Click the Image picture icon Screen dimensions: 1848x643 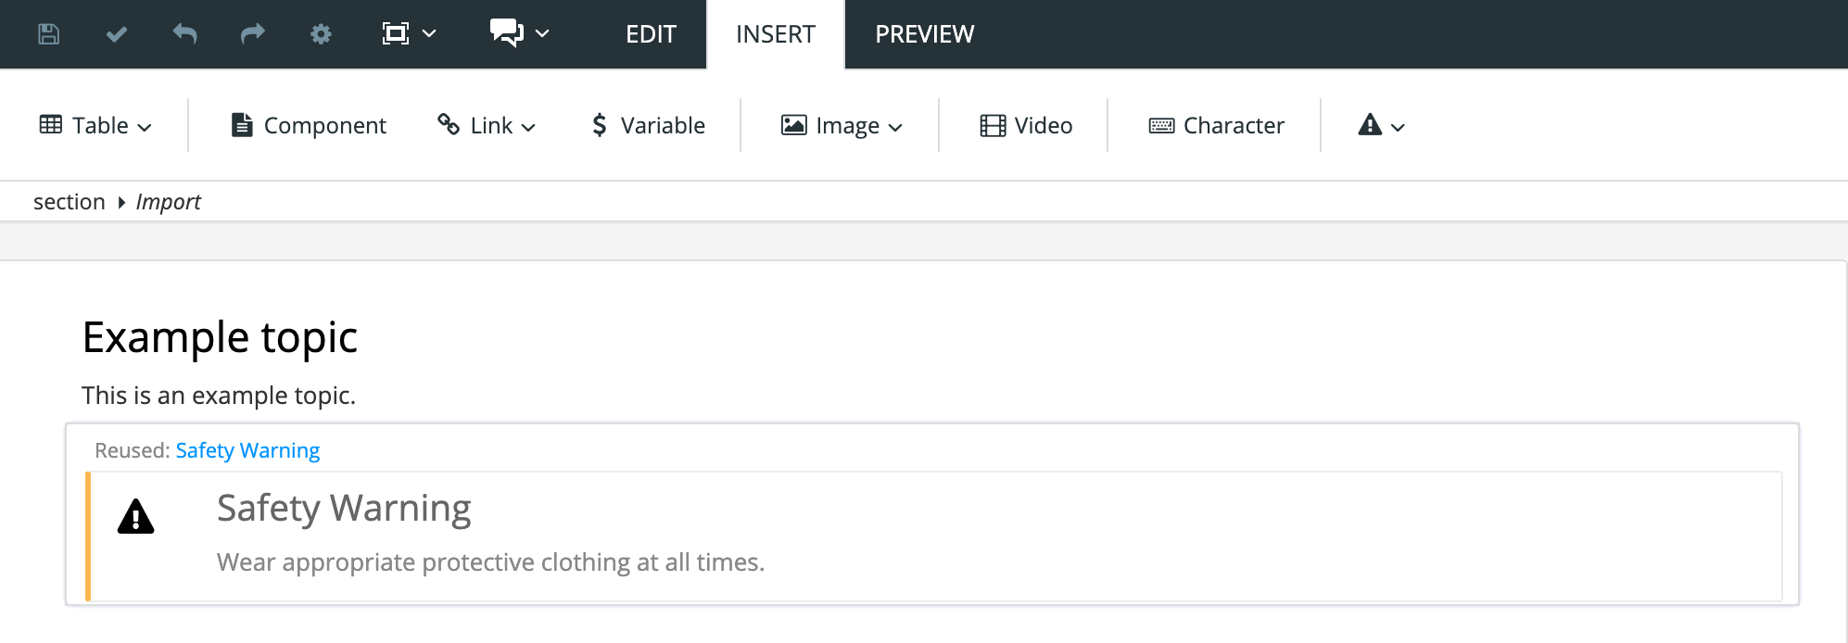794,125
